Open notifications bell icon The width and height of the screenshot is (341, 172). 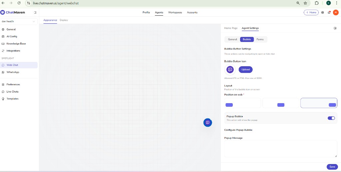[329, 12]
